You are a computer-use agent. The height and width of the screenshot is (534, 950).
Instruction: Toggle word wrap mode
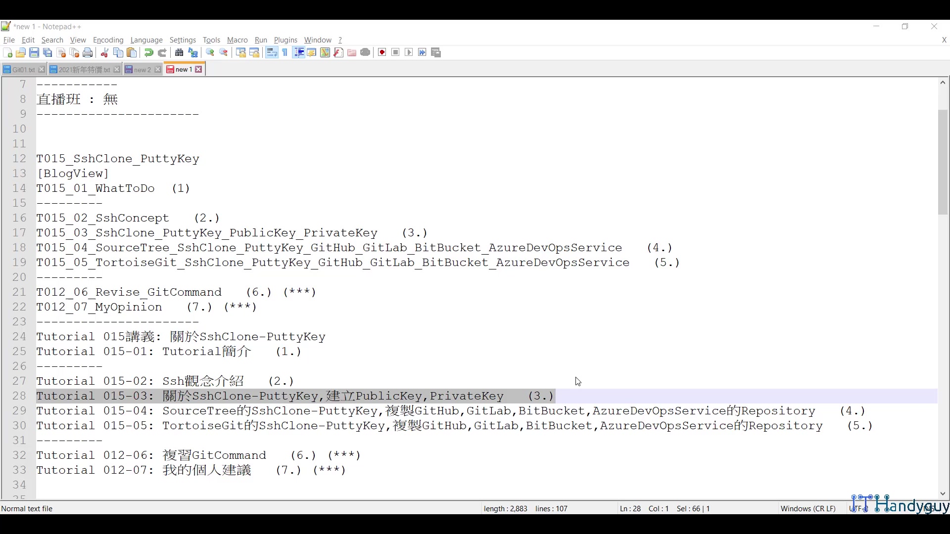pos(272,52)
